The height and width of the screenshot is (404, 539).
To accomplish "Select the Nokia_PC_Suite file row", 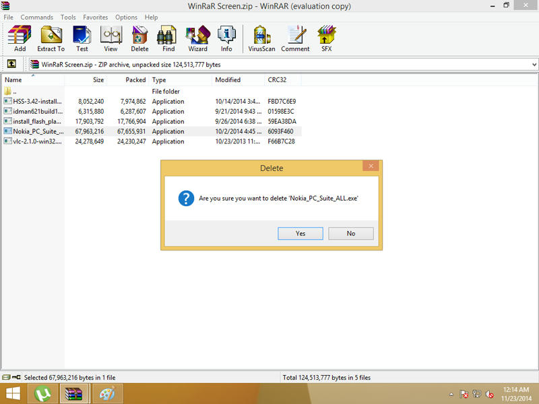I will [x=152, y=131].
